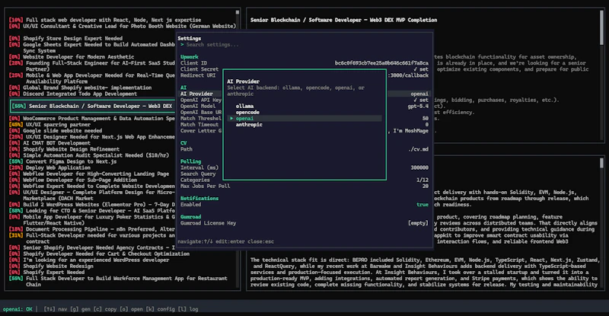Open job Shopify Store Design Expert Needed
This screenshot has height=316, width=609.
(x=65, y=39)
